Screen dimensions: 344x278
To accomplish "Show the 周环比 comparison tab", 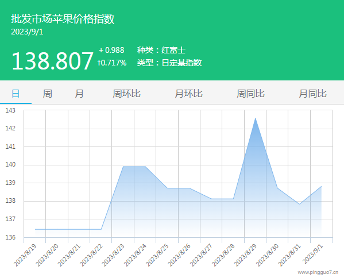I will coord(126,94).
